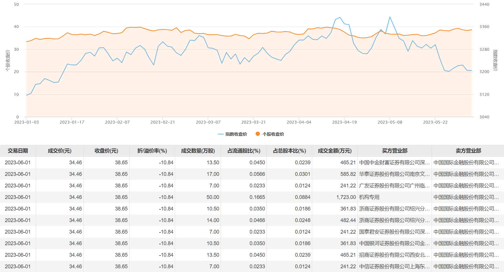Open 中信证券股份有限公司上海 buyer link
The image size is (504, 272).
pos(394,267)
